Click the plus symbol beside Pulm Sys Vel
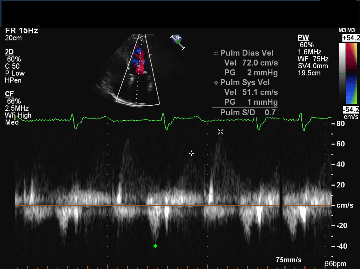Viewport: 360px width, 269px height. pyautogui.click(x=216, y=83)
